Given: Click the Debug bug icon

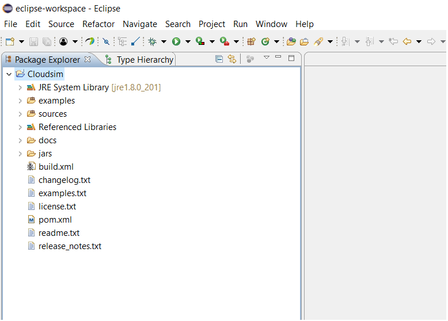Looking at the screenshot, I should (x=152, y=41).
